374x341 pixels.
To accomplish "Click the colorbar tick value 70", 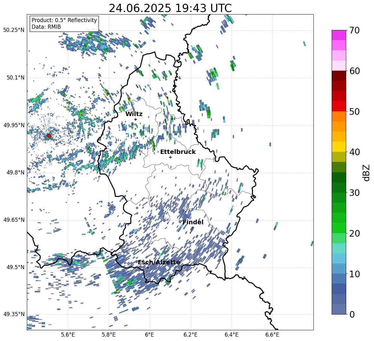I will pyautogui.click(x=354, y=30).
